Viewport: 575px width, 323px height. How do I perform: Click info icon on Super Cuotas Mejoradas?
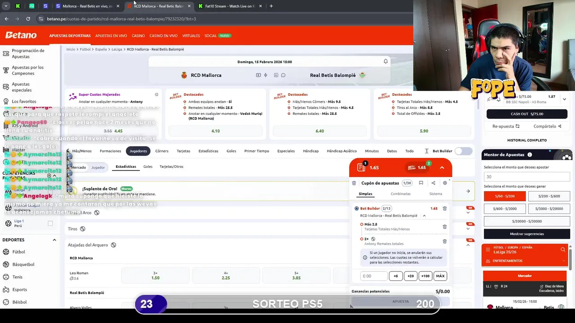[x=156, y=95]
